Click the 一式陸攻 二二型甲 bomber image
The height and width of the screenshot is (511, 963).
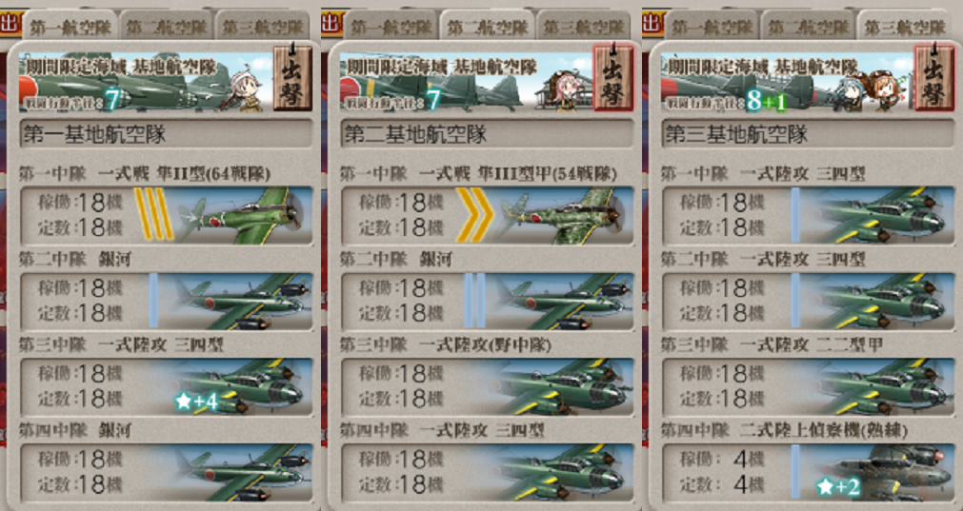coord(882,387)
